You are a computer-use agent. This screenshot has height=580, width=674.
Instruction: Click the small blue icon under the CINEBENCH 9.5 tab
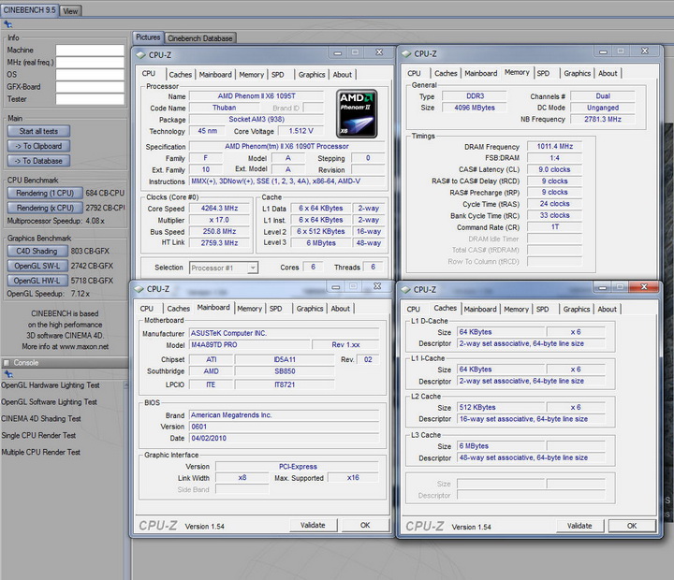tap(7, 24)
